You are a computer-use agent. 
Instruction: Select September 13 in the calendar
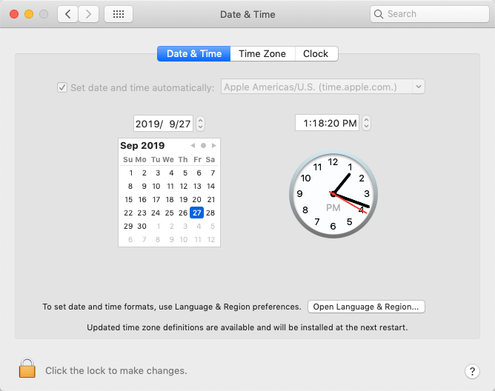pos(197,186)
